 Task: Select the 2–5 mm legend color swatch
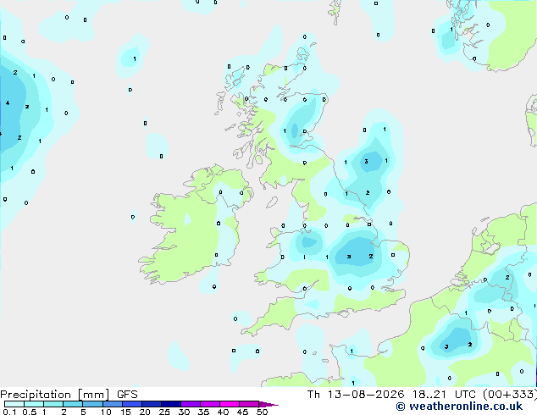73,404
